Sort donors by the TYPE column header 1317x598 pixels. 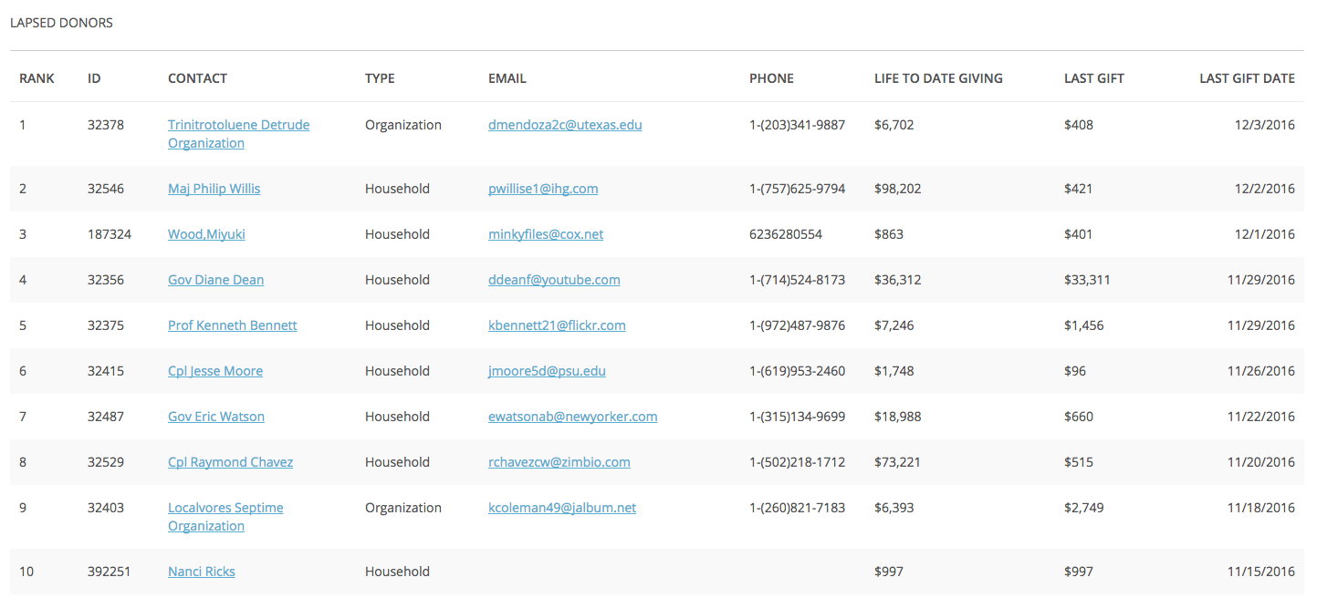pyautogui.click(x=380, y=78)
